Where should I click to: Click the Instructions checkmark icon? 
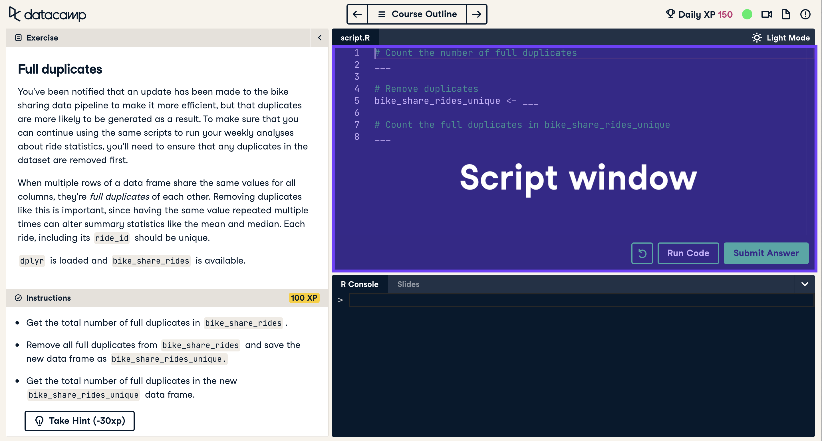[18, 298]
